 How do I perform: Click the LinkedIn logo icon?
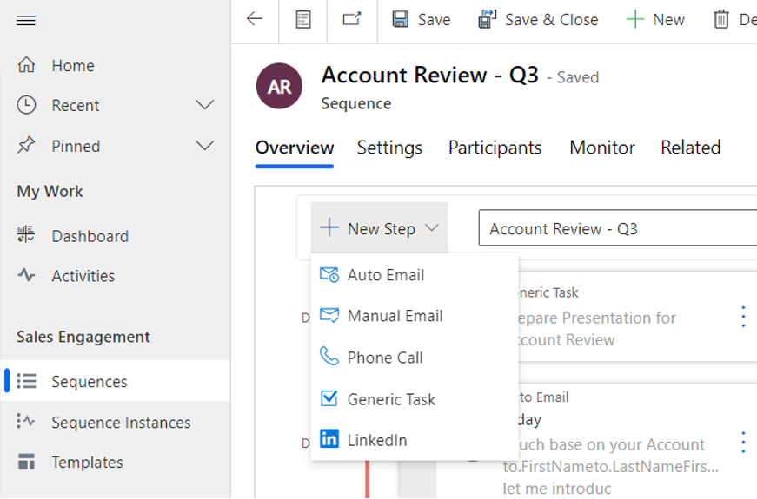click(x=329, y=439)
